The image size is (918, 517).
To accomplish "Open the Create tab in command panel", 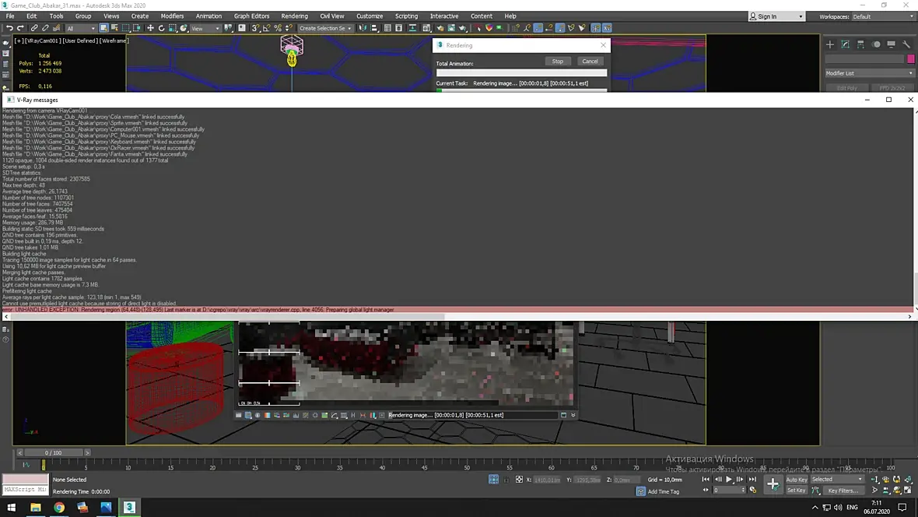I will click(830, 44).
